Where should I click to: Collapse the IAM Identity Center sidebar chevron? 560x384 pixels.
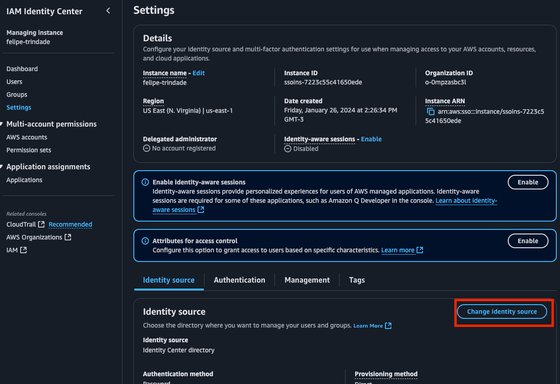tap(108, 11)
